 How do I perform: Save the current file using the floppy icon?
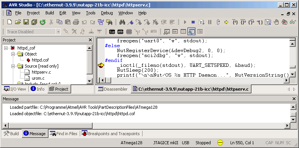tap(26, 22)
